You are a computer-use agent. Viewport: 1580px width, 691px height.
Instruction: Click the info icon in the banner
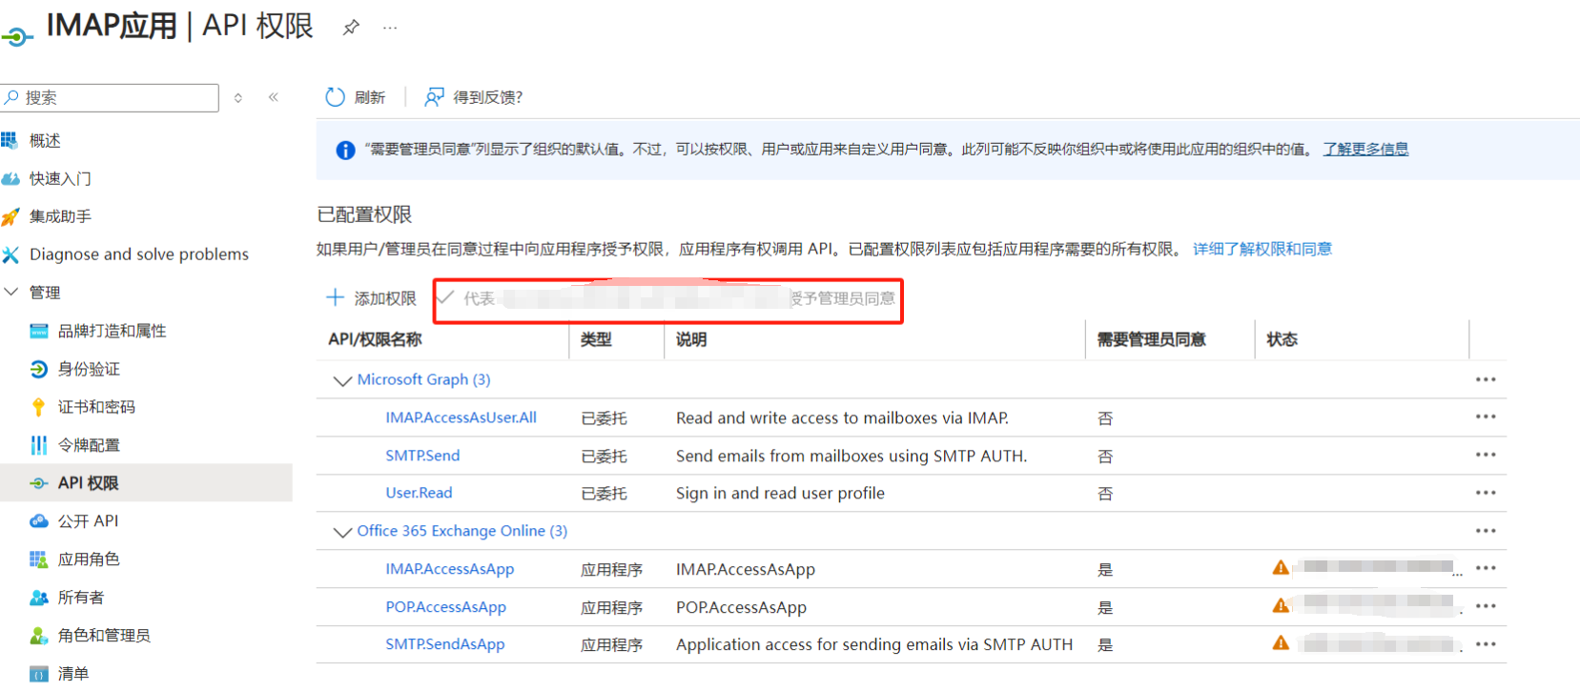[x=345, y=150]
